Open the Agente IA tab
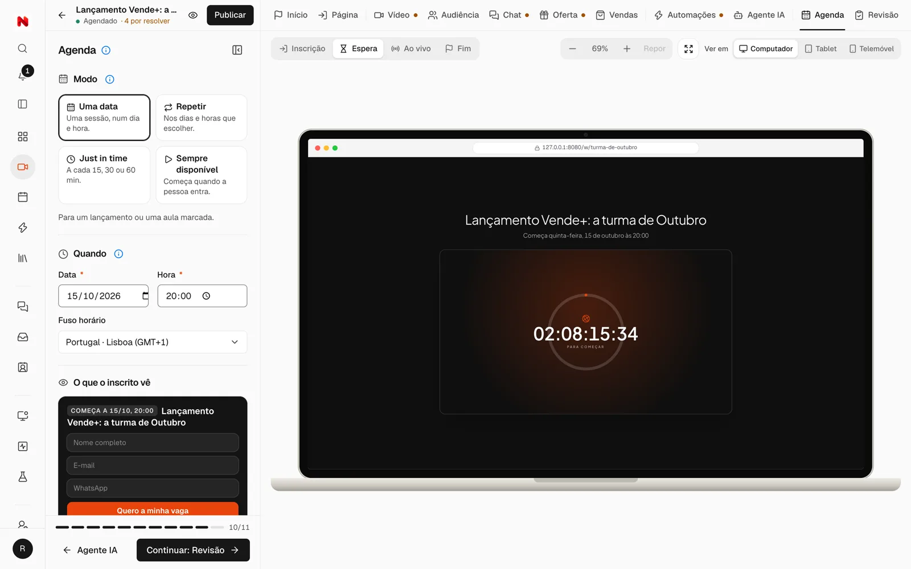 coord(759,15)
